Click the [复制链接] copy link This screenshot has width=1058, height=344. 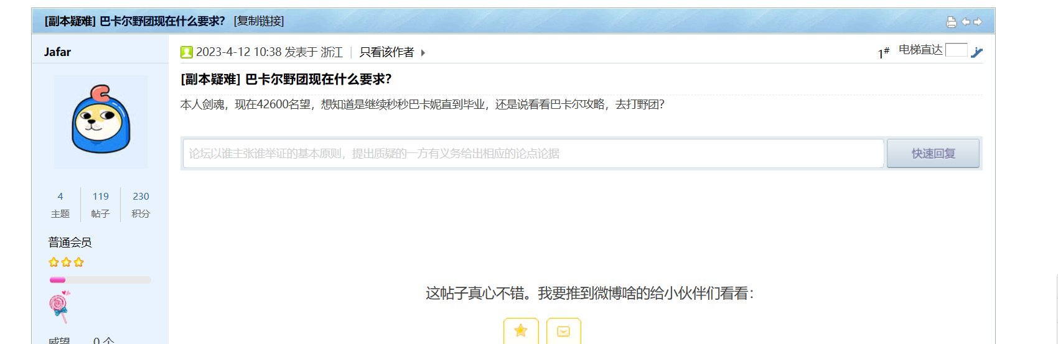pyautogui.click(x=259, y=21)
